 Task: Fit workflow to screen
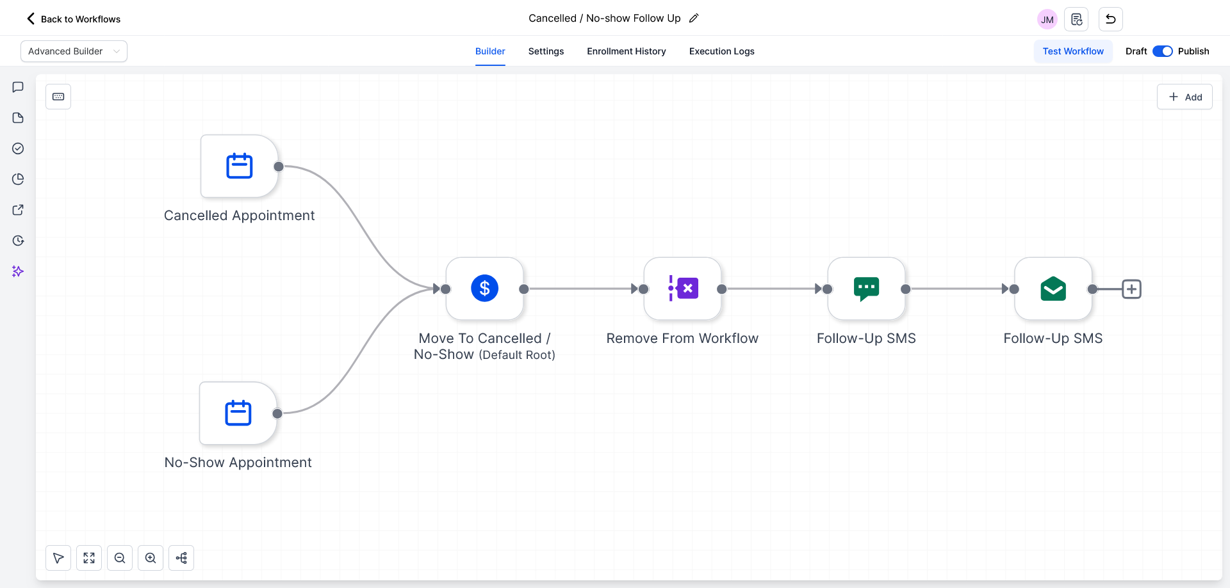pos(89,558)
